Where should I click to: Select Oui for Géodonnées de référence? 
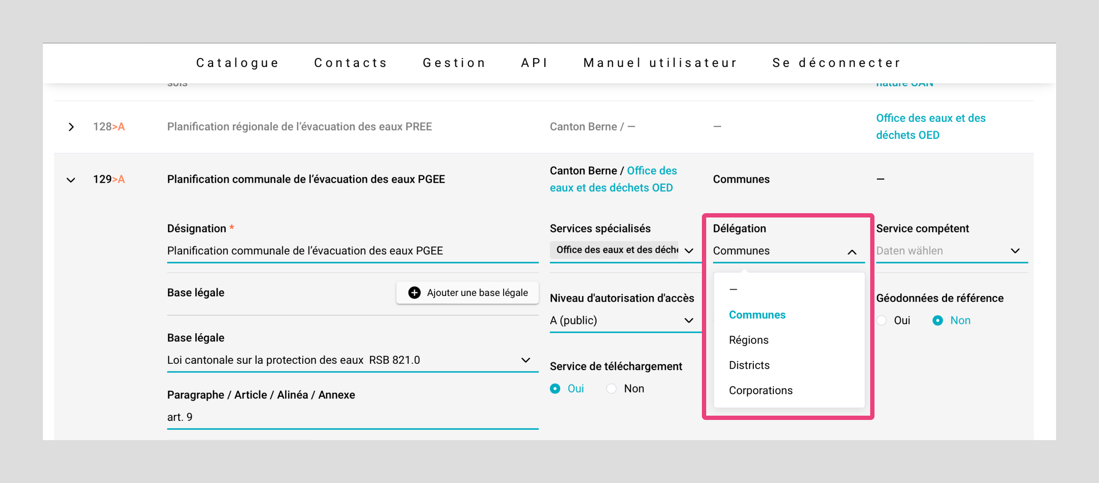tap(882, 320)
